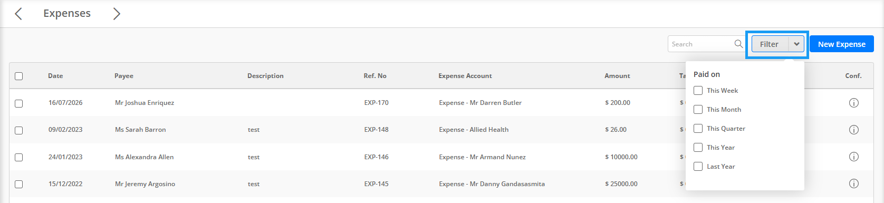Screen dimensions: 884x203
Task: Toggle the Last Year filter checkbox
Action: tap(698, 167)
